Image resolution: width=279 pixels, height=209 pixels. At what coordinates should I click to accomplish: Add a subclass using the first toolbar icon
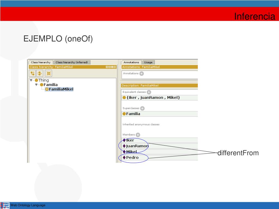coord(33,73)
